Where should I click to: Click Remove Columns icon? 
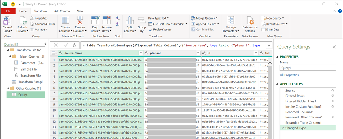tap(80, 21)
